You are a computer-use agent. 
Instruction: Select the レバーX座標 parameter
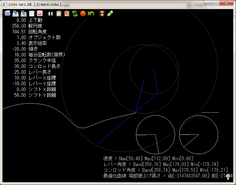(35, 78)
